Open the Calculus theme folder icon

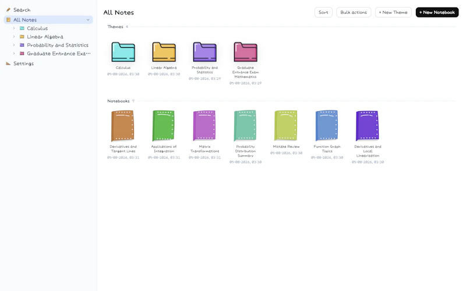123,52
